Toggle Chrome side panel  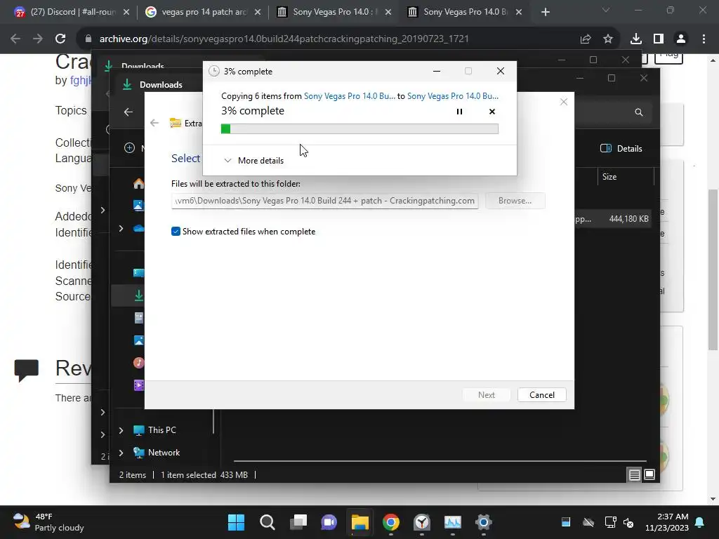pyautogui.click(x=659, y=39)
